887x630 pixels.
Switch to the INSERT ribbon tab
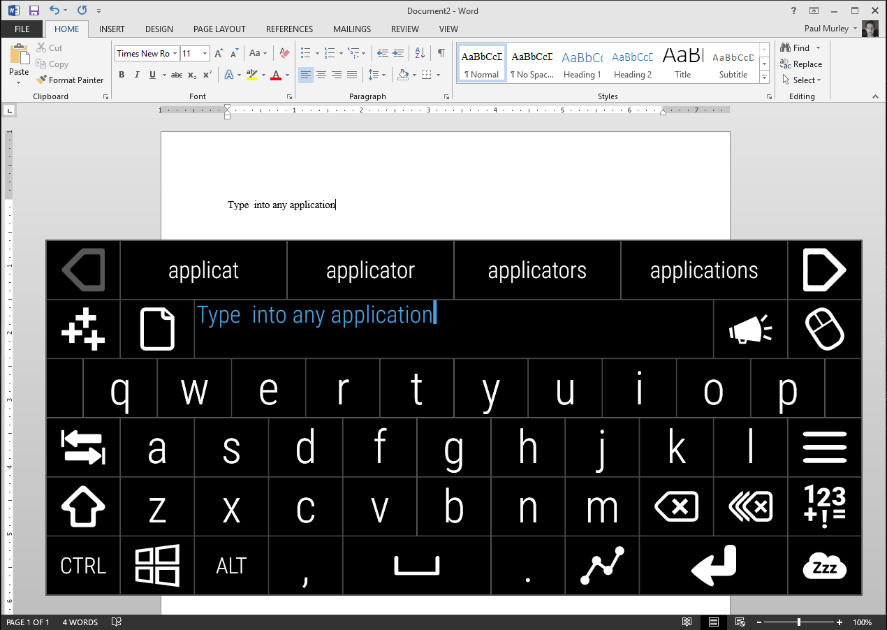pyautogui.click(x=112, y=29)
